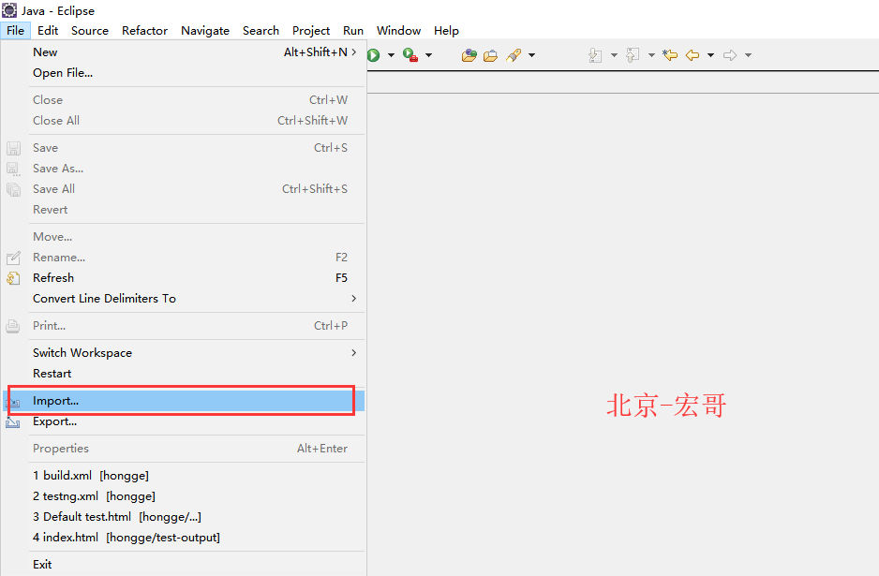Expand the New submenu
This screenshot has height=576, width=879.
pos(184,52)
